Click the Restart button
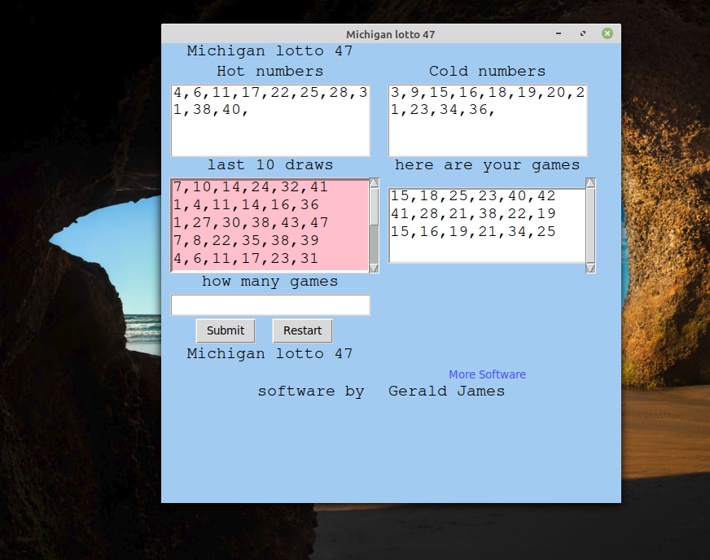Screen dimensions: 710x560 point(302,331)
